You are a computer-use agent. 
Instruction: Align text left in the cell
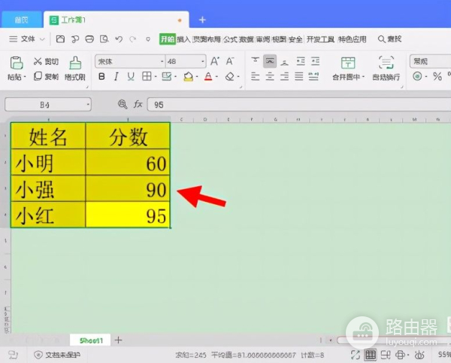(x=255, y=76)
